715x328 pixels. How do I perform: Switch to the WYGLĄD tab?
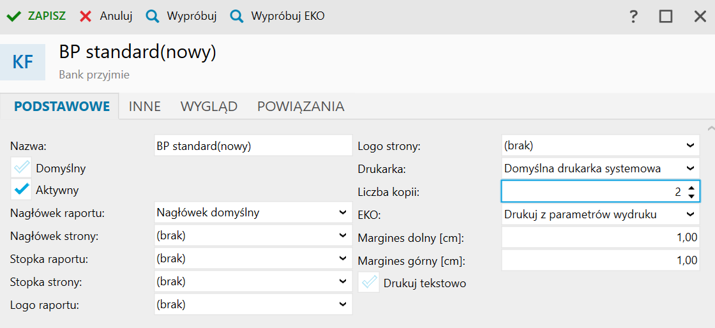209,106
